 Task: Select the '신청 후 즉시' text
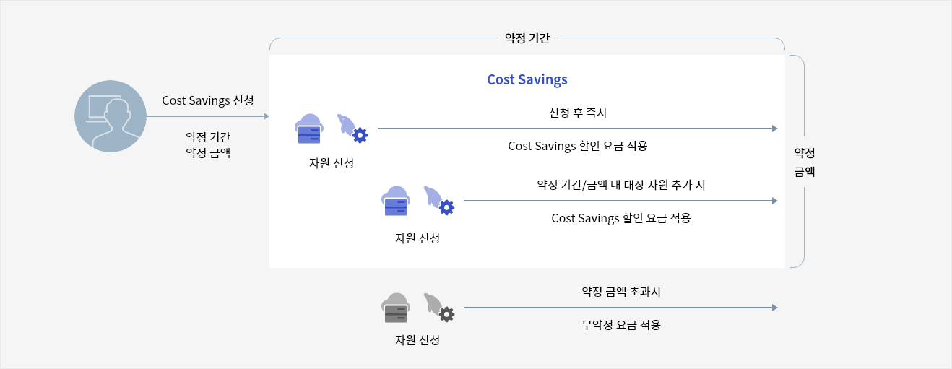pyautogui.click(x=577, y=113)
